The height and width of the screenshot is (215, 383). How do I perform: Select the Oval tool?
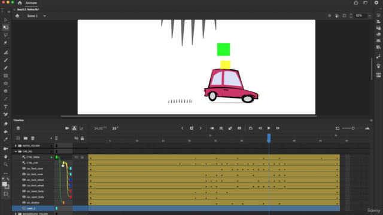coord(5,84)
